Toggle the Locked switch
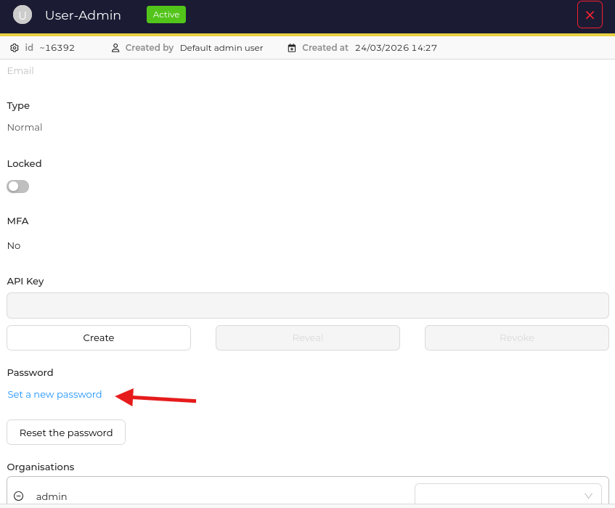The image size is (615, 508). (x=18, y=187)
